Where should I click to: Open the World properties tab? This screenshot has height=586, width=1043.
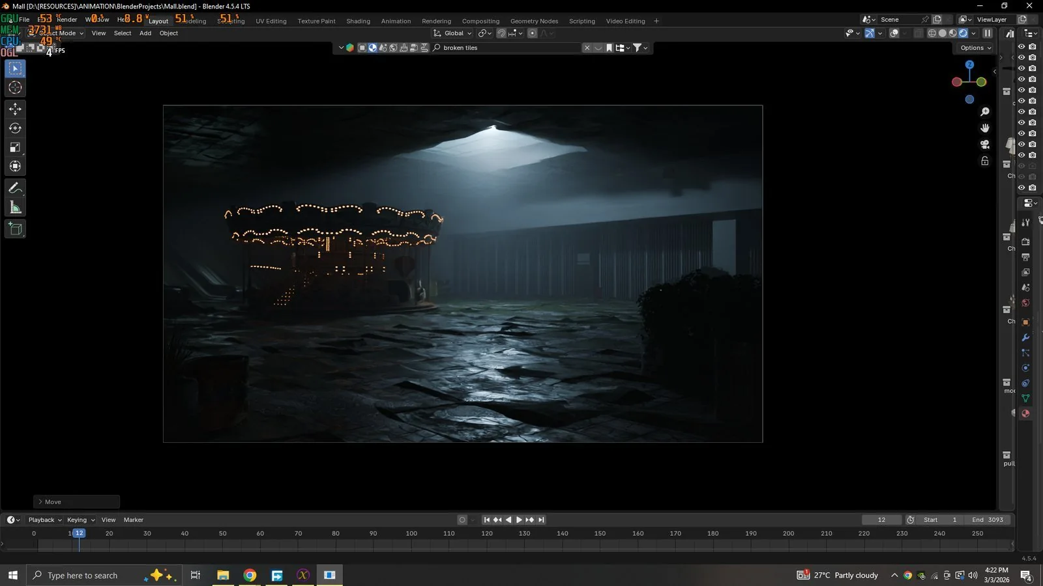(1025, 303)
